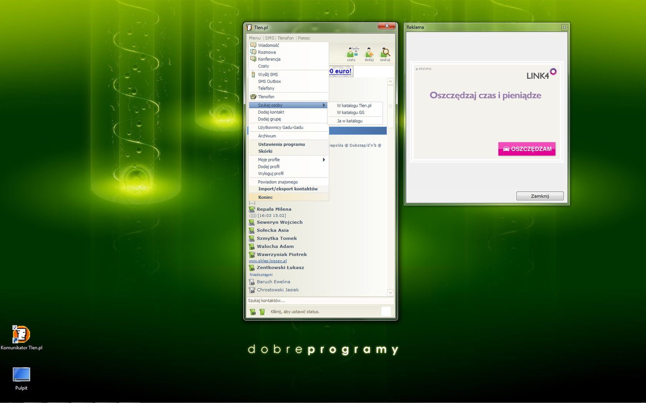
Task: Select Ja w katalogu from the submenu
Action: click(x=355, y=121)
